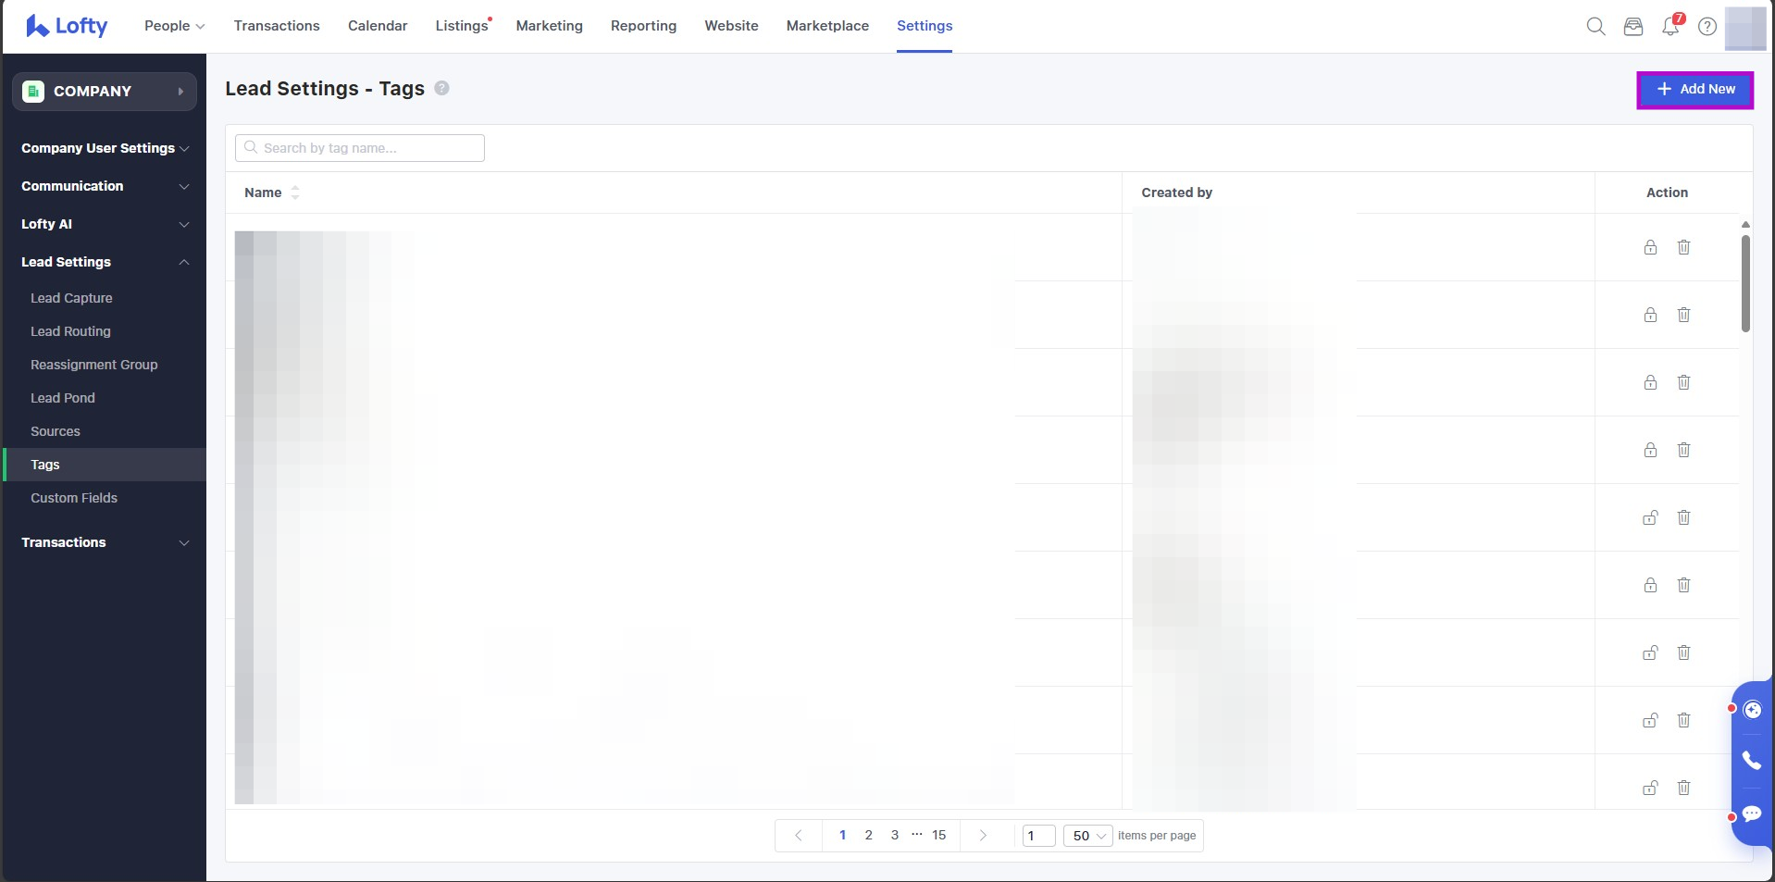Viewport: 1775px width, 882px height.
Task: Toggle the lock on the third tag row
Action: click(1650, 382)
